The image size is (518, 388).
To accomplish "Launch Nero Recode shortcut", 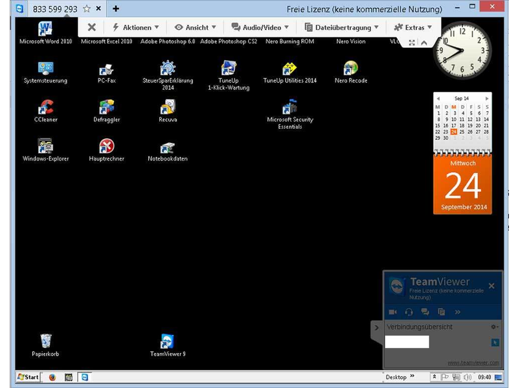I will [x=351, y=72].
